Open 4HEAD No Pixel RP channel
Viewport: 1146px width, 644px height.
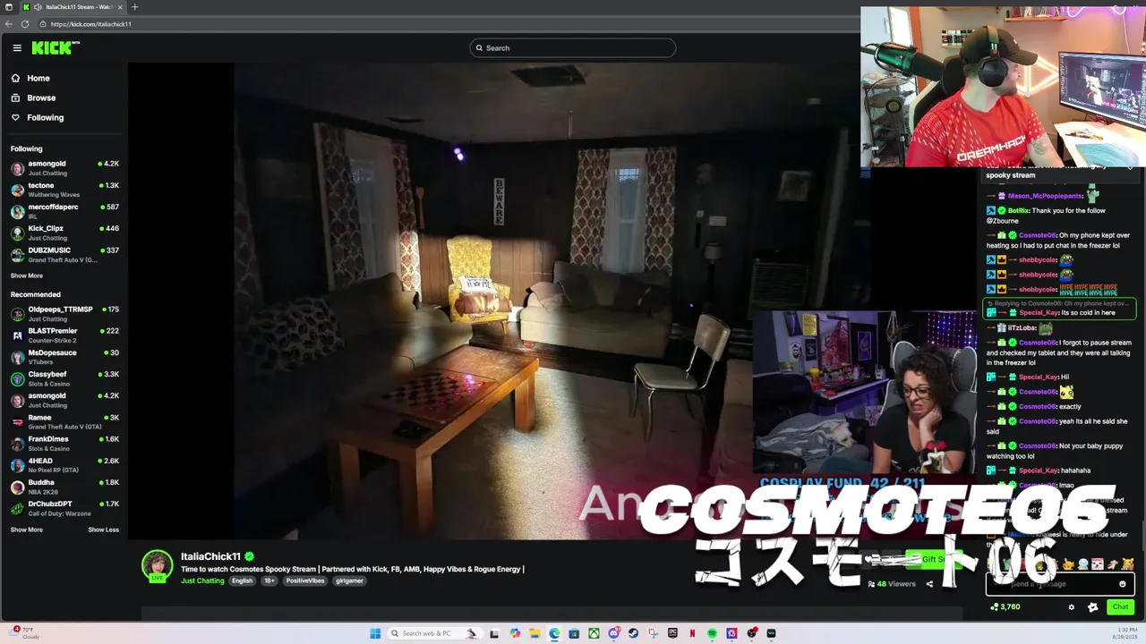pyautogui.click(x=64, y=465)
